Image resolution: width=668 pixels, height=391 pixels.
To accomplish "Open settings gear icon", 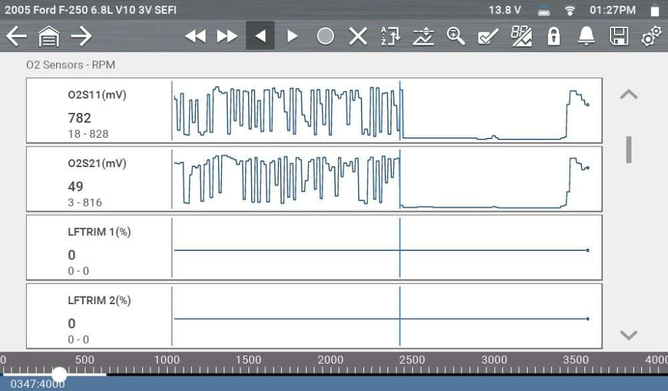I will pos(651,36).
